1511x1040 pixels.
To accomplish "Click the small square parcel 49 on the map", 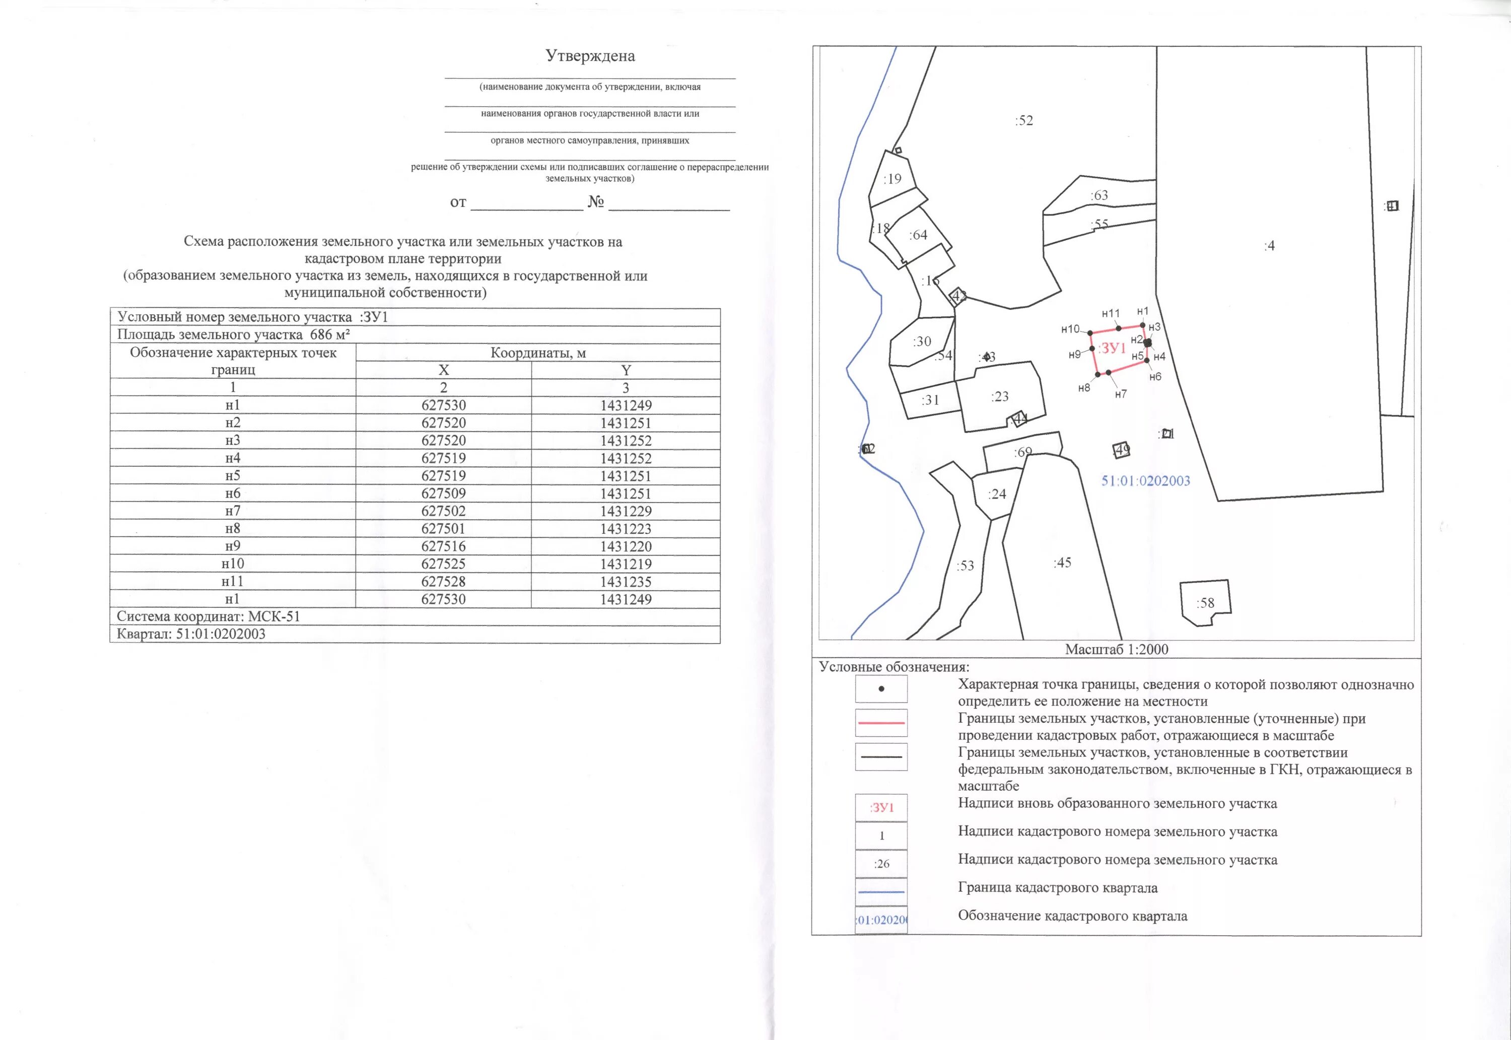I will pos(1121,450).
